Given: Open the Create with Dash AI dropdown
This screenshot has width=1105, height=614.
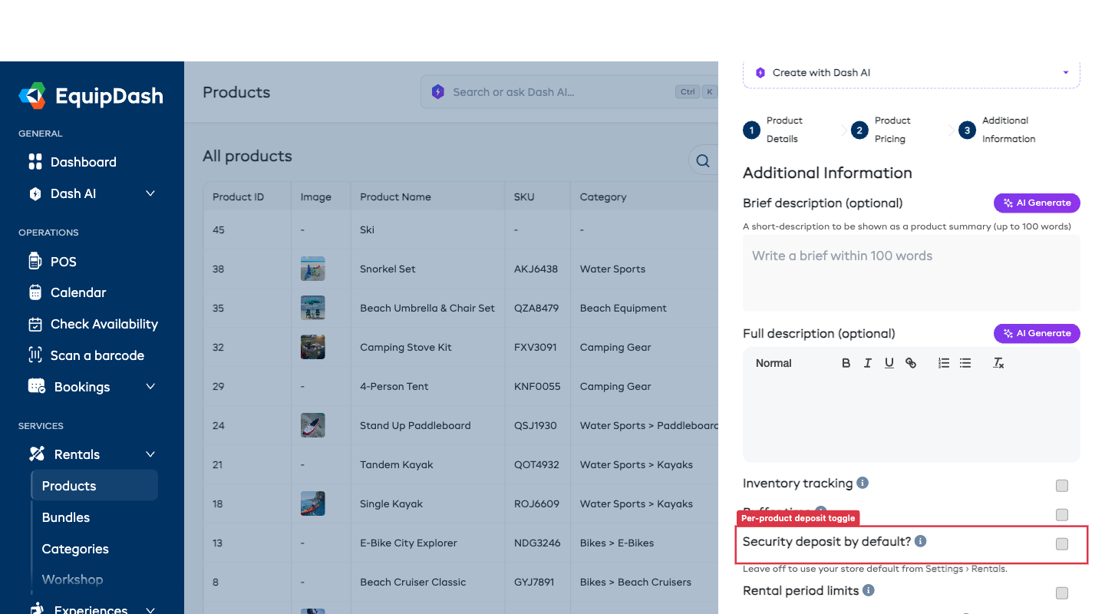Looking at the screenshot, I should click(x=912, y=73).
